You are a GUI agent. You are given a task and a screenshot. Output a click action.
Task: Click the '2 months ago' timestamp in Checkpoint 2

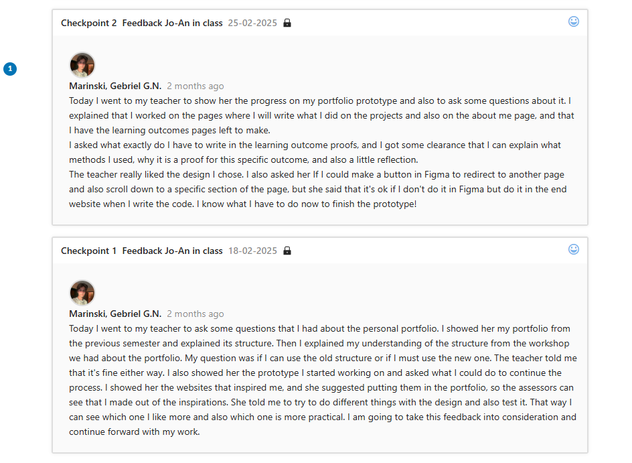point(195,86)
